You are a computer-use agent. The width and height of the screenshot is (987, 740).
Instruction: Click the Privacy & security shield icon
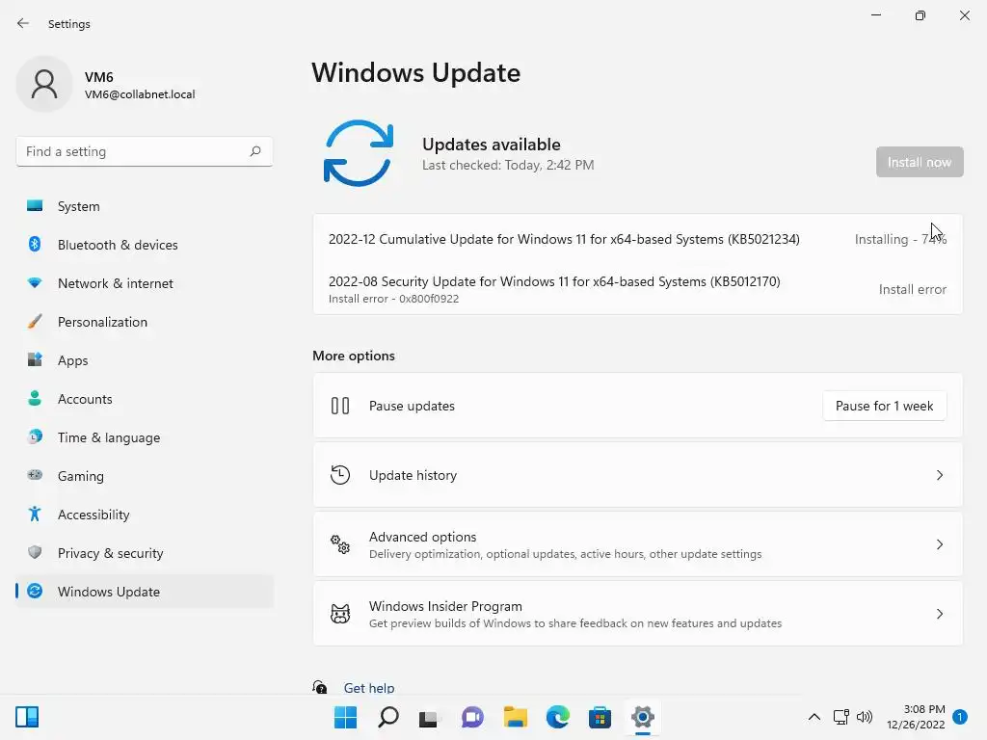[35, 552]
